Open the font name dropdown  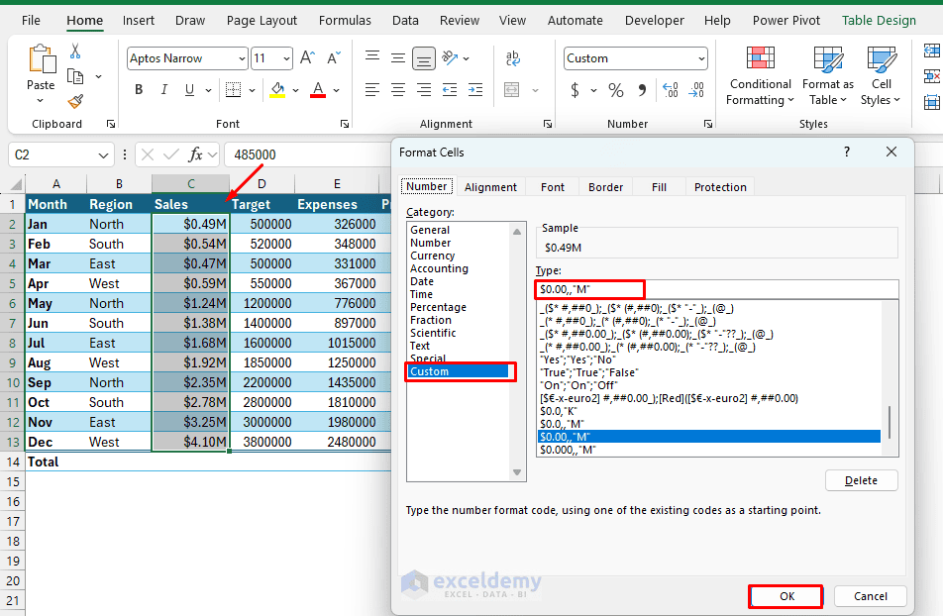(242, 58)
